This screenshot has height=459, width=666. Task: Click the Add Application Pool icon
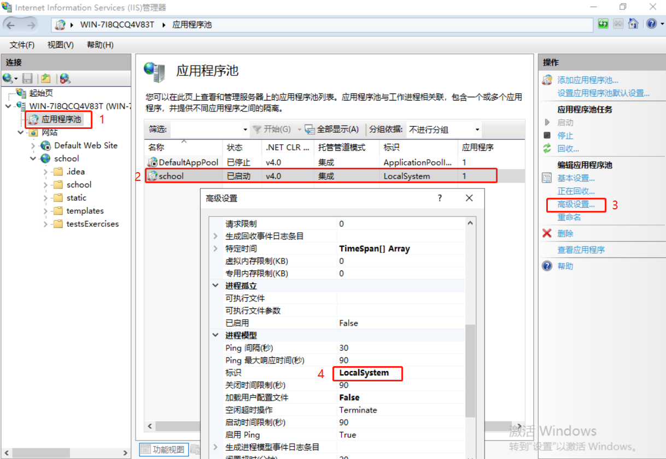pyautogui.click(x=547, y=80)
